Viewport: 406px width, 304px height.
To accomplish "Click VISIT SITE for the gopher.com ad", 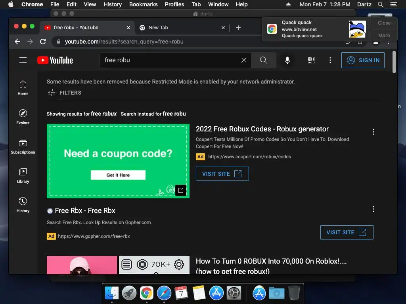I will point(347,232).
